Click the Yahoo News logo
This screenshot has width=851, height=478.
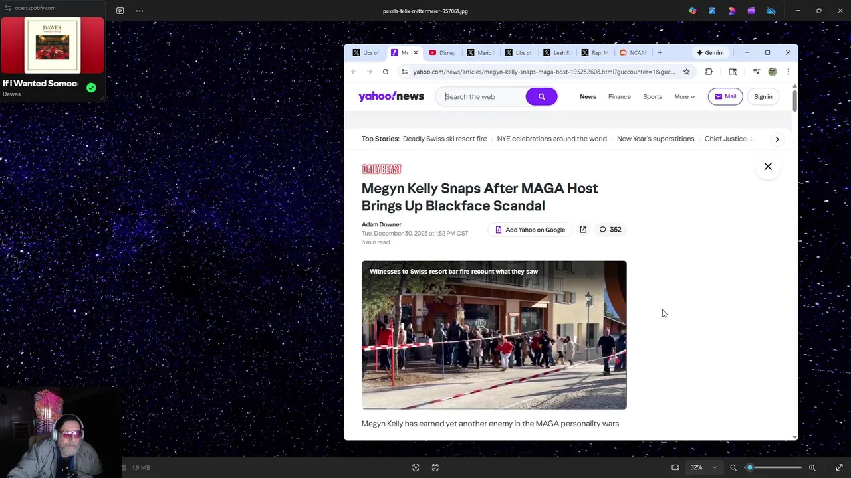click(x=391, y=97)
